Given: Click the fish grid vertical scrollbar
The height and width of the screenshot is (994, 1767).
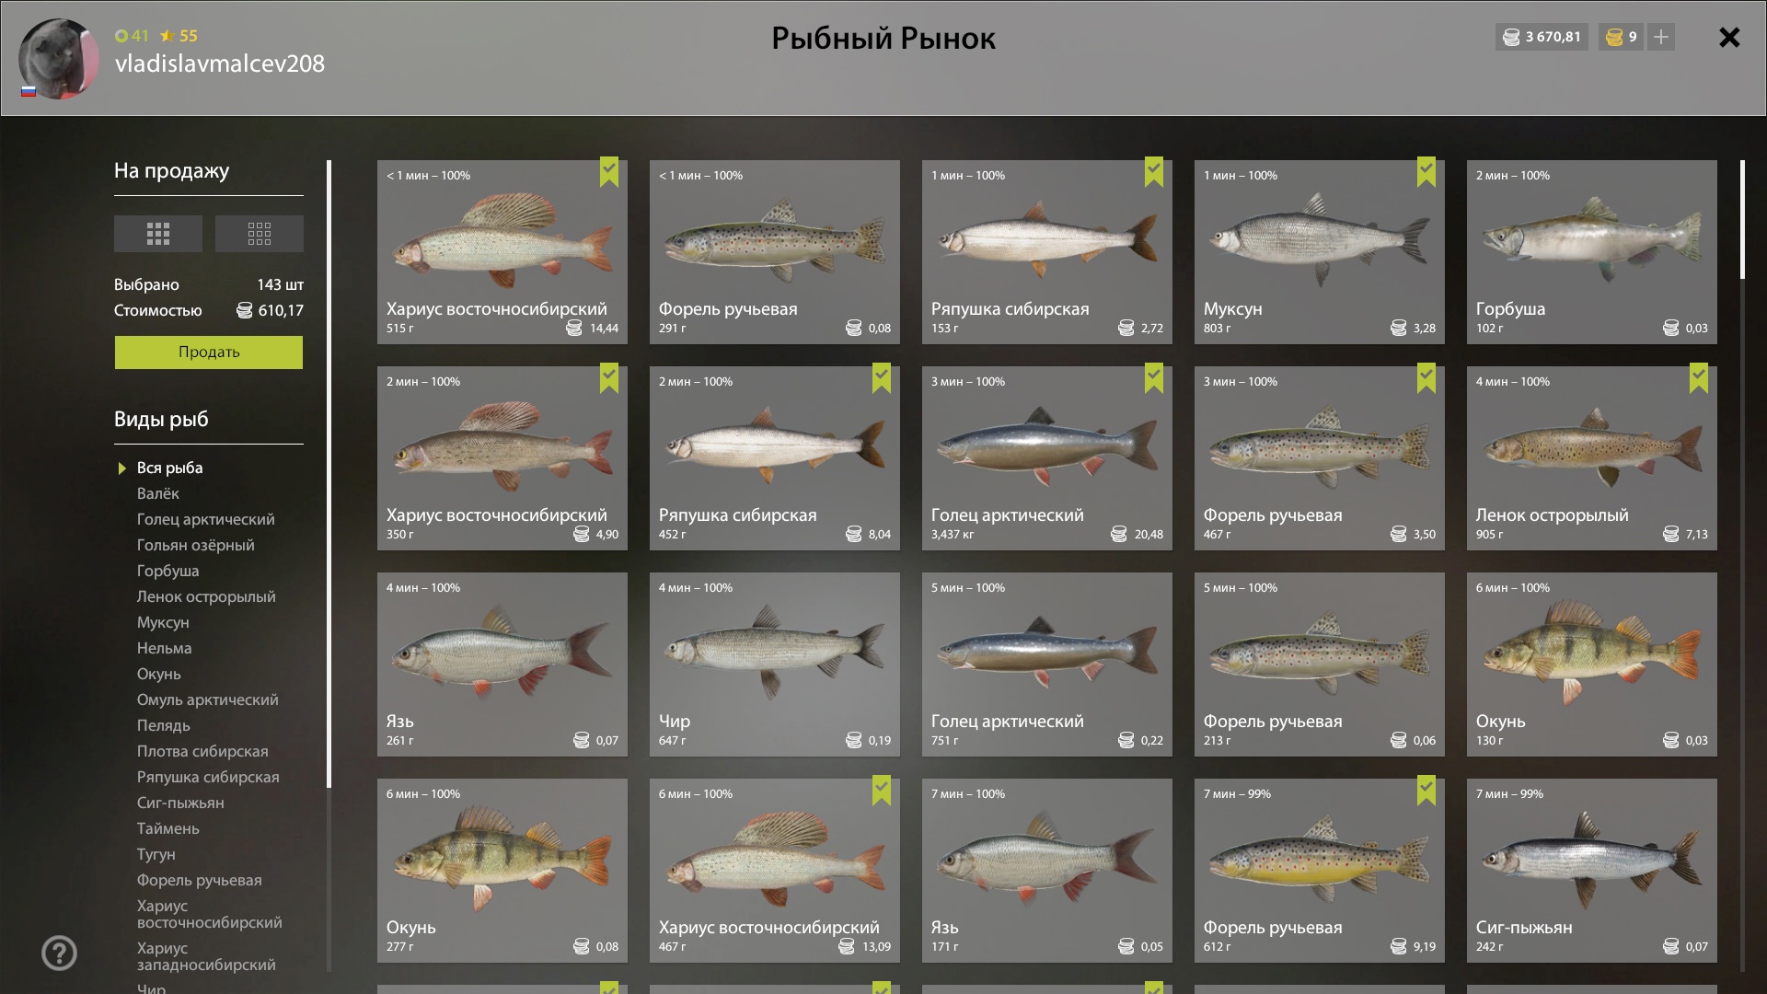Looking at the screenshot, I should [x=1742, y=219].
